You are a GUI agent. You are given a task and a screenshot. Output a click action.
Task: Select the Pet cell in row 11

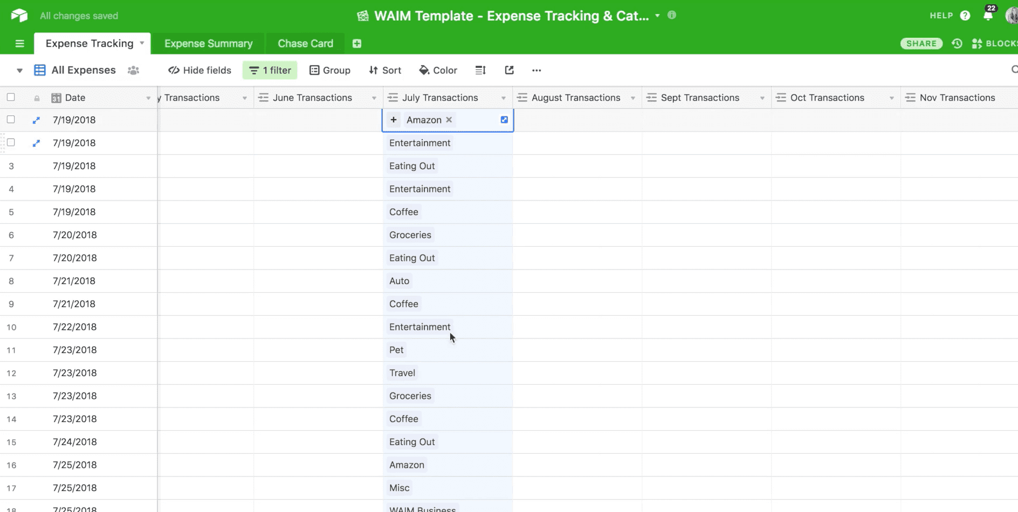[x=448, y=350]
